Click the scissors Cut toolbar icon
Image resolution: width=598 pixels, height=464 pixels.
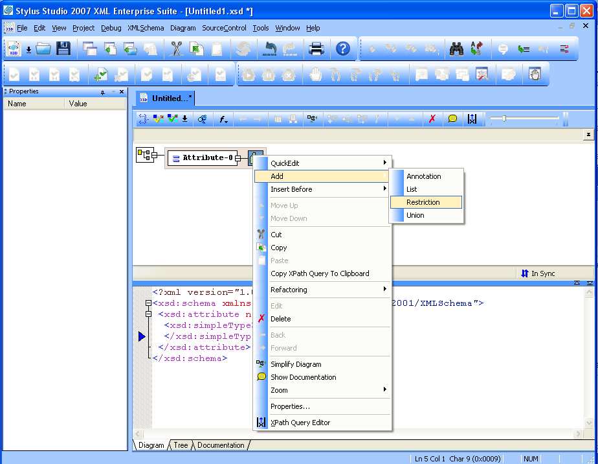[x=177, y=49]
